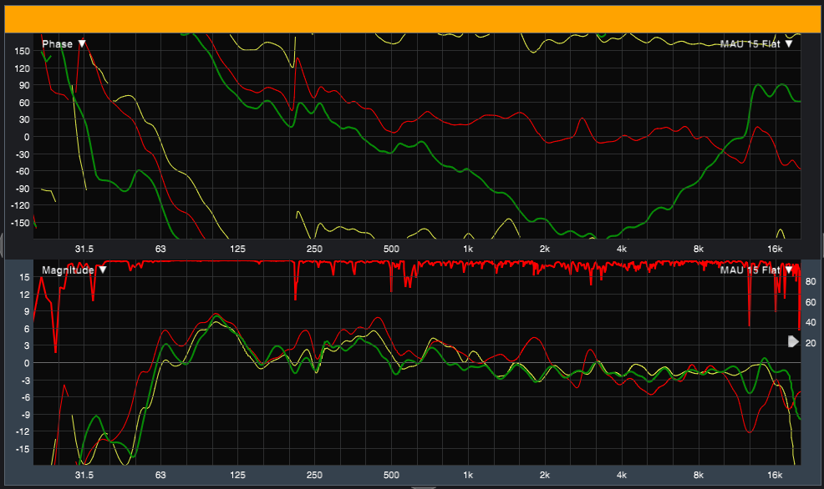
Task: Click the 250 Hz label under magnitude plot
Action: click(x=314, y=475)
